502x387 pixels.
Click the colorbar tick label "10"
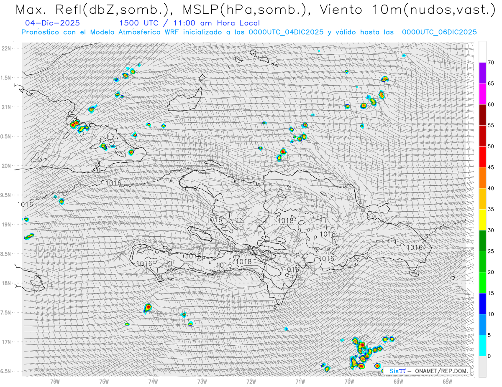tap(491, 314)
